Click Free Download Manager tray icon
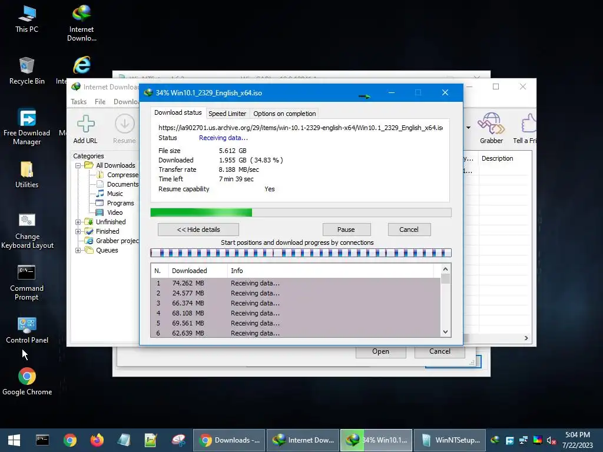Image resolution: width=603 pixels, height=452 pixels. 509,440
